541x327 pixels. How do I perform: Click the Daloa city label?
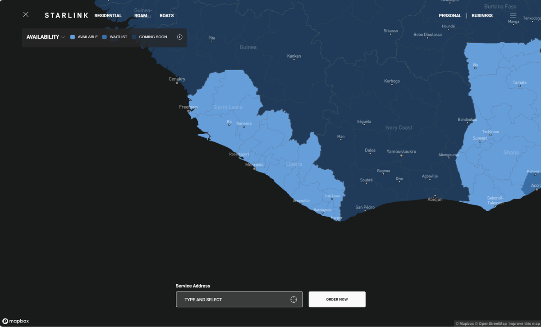pyautogui.click(x=370, y=150)
